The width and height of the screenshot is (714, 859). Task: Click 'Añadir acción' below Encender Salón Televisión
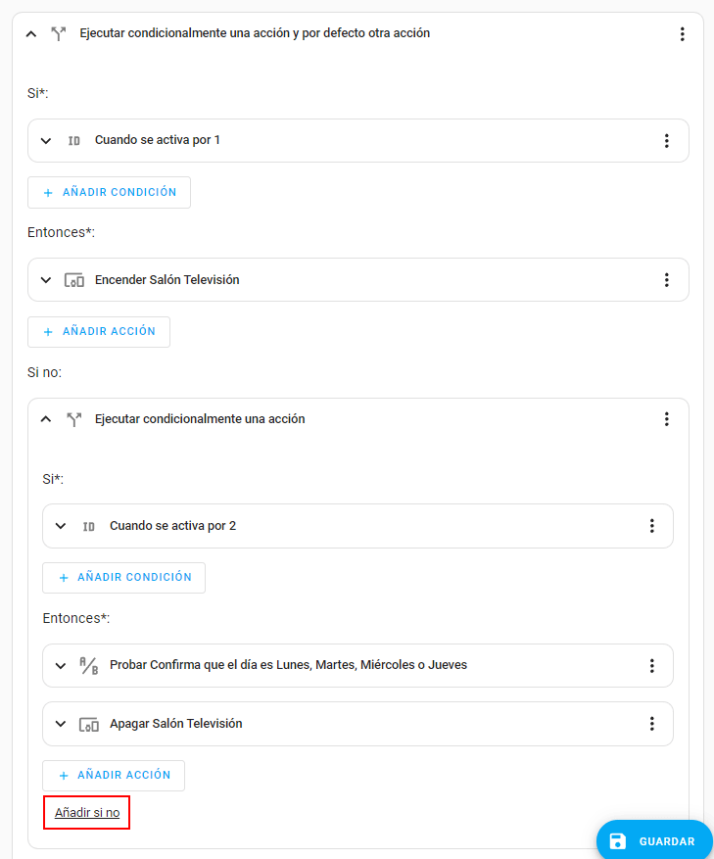click(x=99, y=332)
